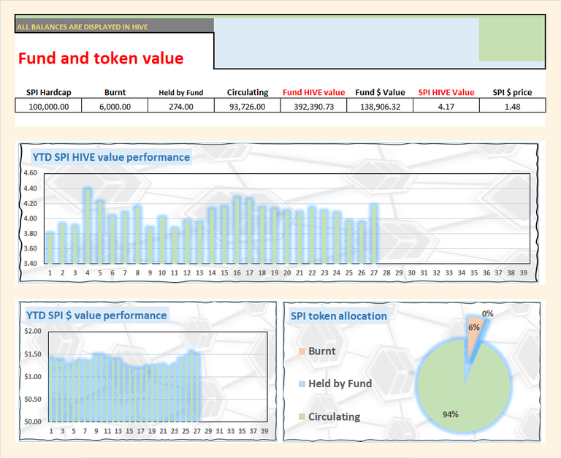The width and height of the screenshot is (561, 458).
Task: Select the 138,906.32 dollar value cell
Action: pyautogui.click(x=380, y=107)
